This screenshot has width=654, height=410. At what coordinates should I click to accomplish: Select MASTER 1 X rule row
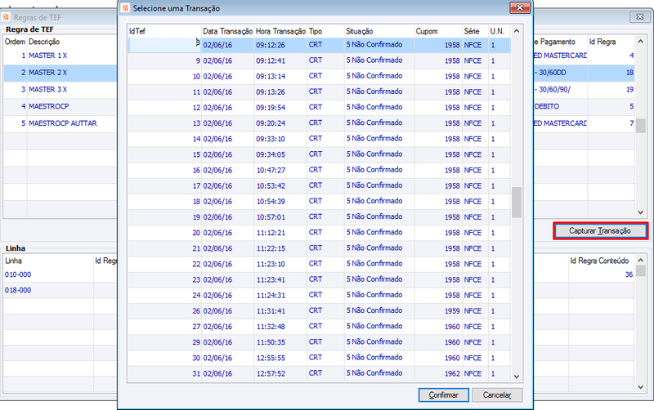pos(60,56)
